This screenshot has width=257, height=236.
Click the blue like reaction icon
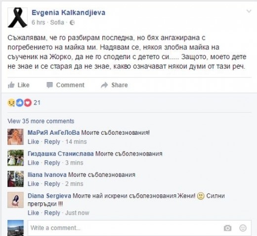tap(20, 103)
